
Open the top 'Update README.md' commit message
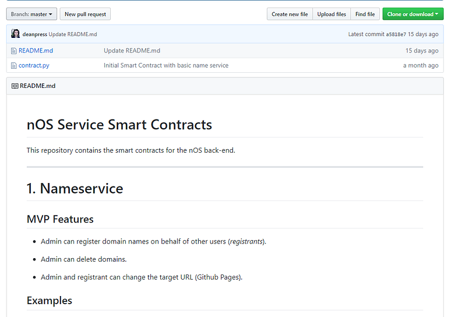tap(73, 34)
